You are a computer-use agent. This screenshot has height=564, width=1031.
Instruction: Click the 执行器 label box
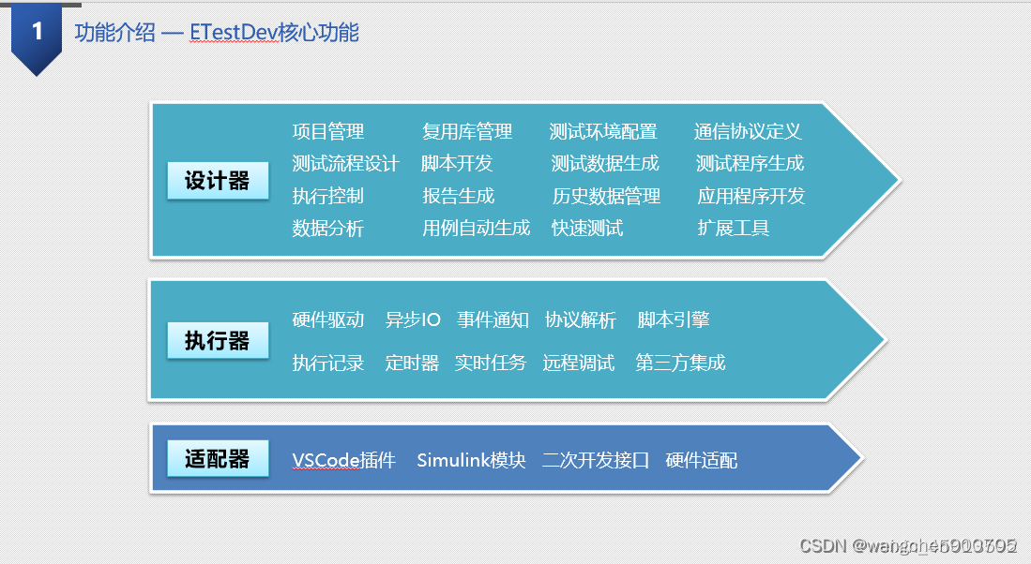pyautogui.click(x=218, y=340)
